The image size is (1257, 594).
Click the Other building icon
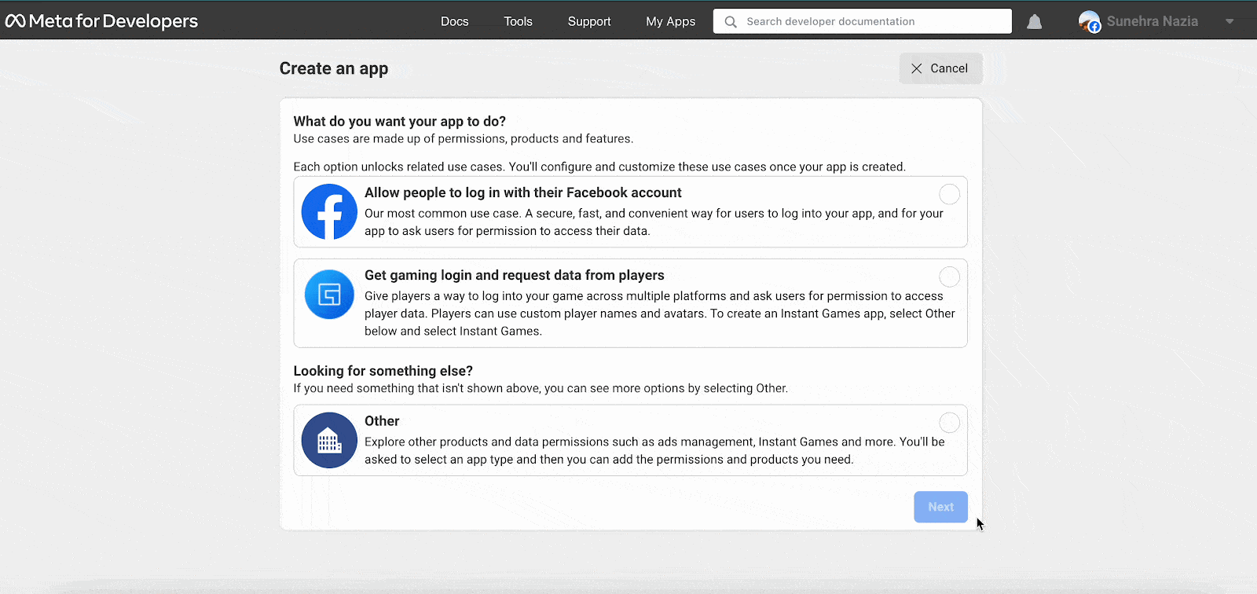point(329,440)
